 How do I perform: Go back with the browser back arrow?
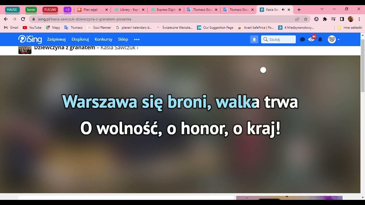point(6,19)
